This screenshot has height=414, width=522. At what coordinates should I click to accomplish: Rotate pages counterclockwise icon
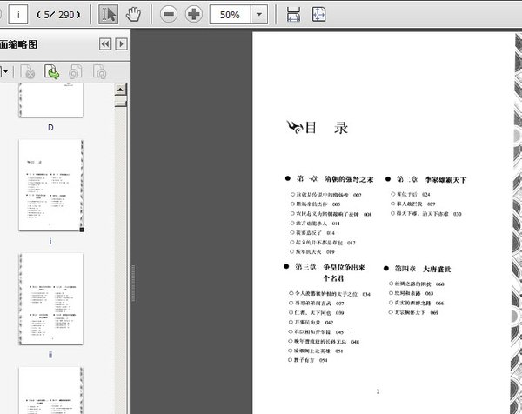click(x=75, y=71)
